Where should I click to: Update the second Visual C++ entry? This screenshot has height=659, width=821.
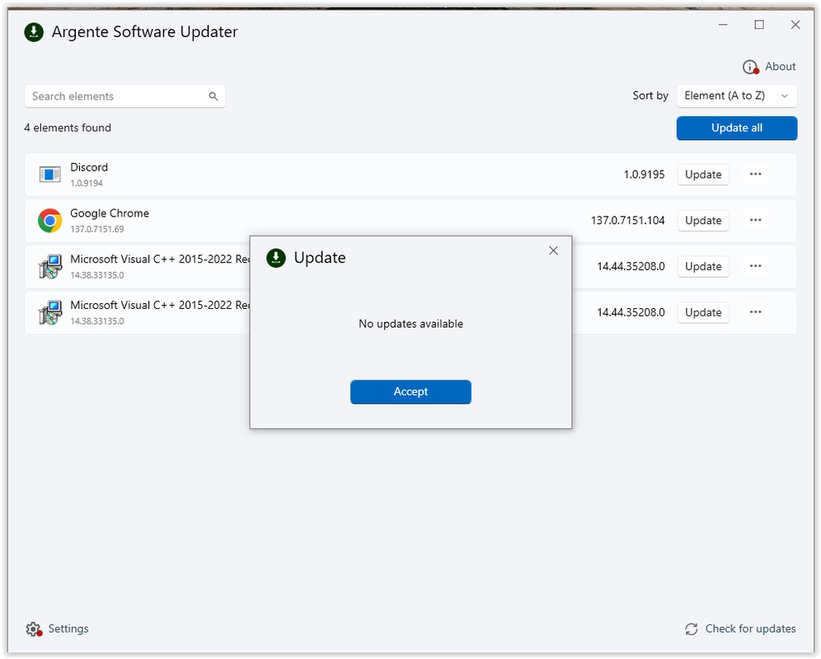pyautogui.click(x=703, y=313)
